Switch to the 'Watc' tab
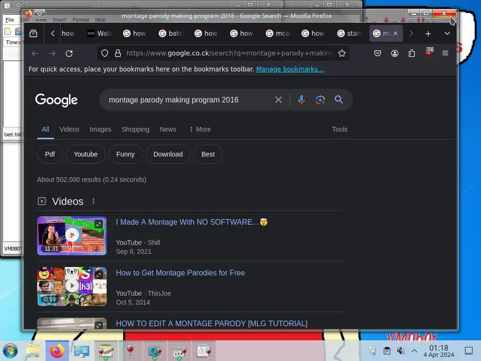The width and height of the screenshot is (481, 361). [x=101, y=33]
